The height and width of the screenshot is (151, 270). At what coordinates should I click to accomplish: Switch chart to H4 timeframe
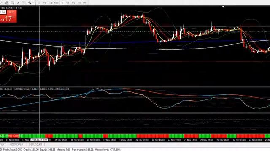pos(67,3)
